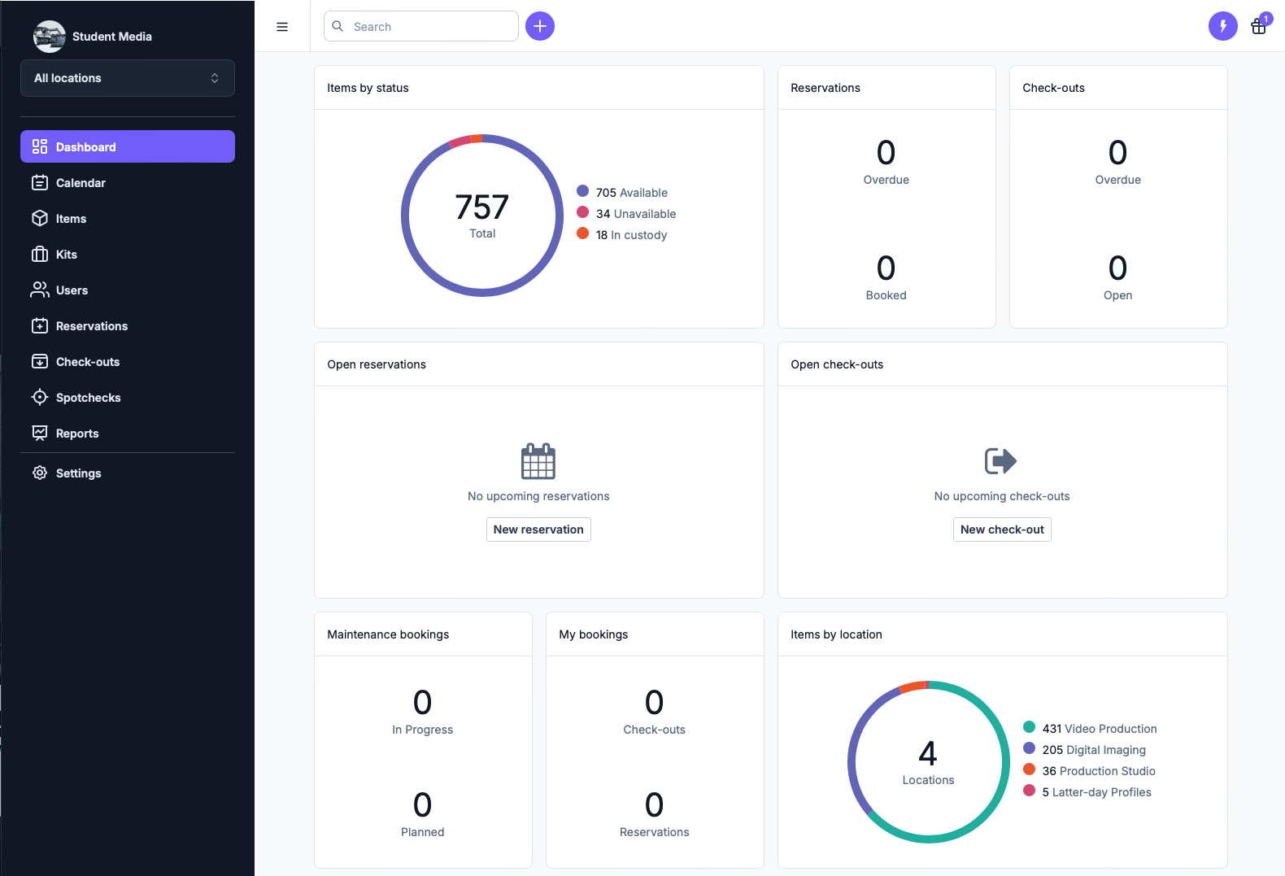Click the Student Media logo avatar
Image resolution: width=1285 pixels, height=876 pixels.
49,37
